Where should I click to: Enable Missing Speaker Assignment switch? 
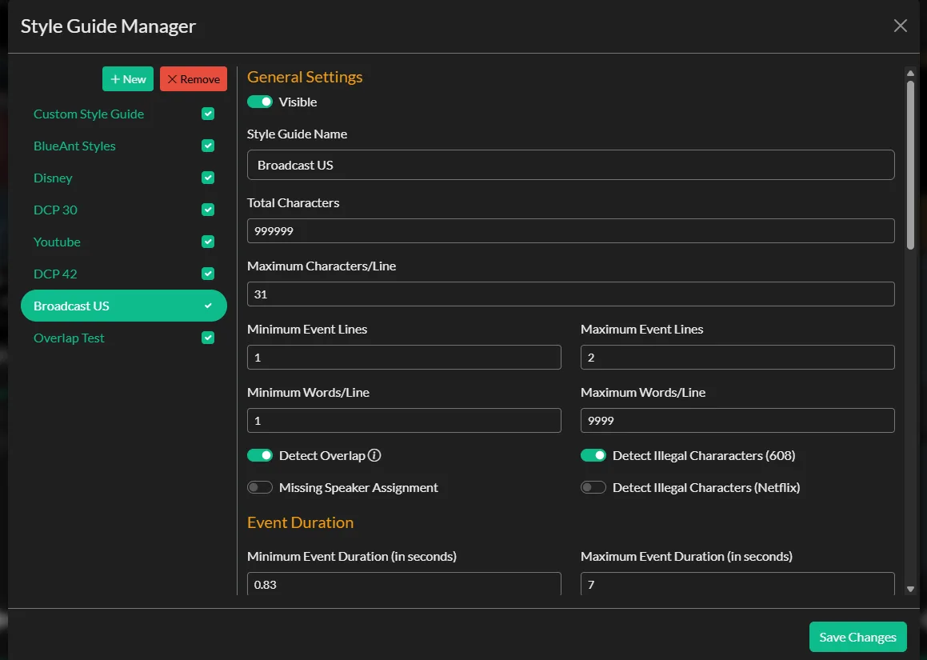point(259,487)
